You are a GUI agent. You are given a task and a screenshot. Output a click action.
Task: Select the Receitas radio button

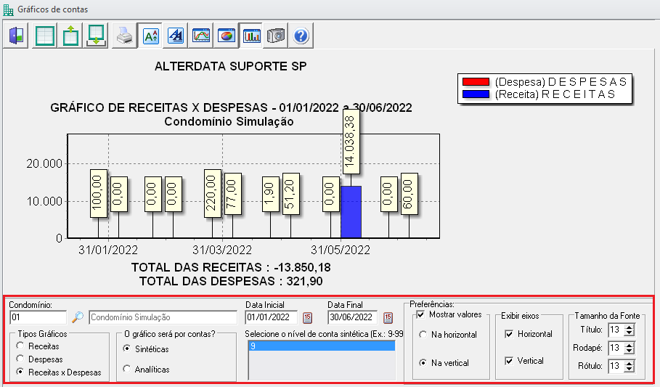pos(20,346)
